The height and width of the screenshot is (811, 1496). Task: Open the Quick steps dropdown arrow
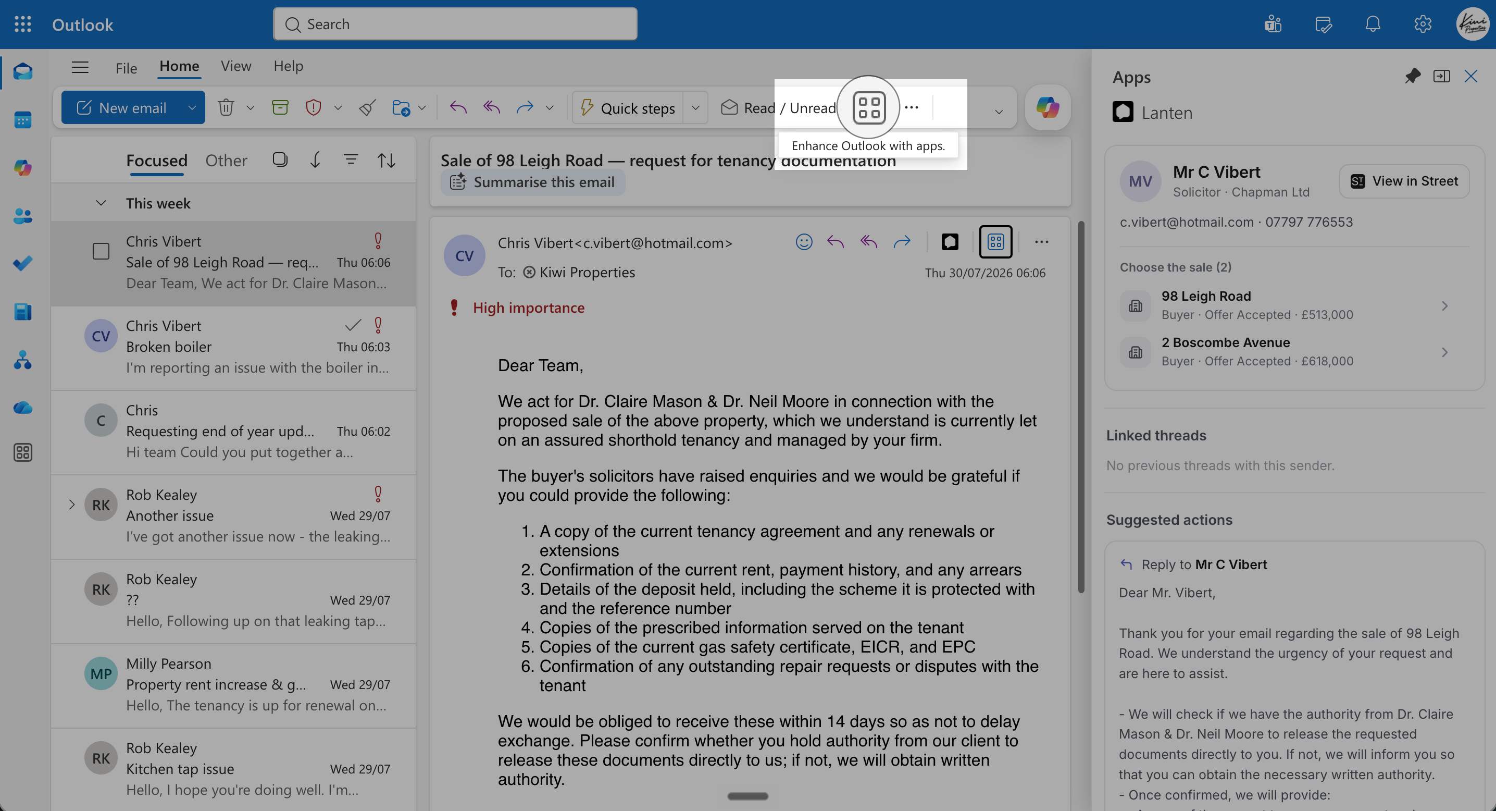tap(695, 107)
